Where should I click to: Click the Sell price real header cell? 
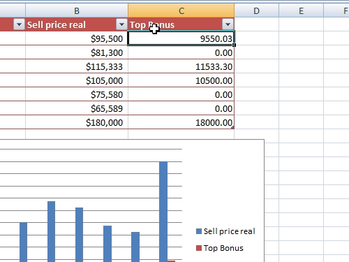(77, 24)
